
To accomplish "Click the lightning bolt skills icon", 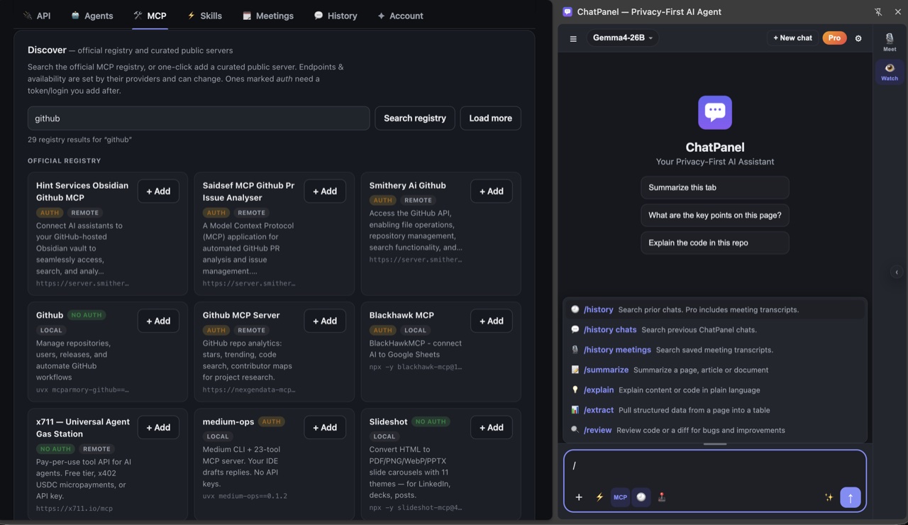I will tap(599, 497).
